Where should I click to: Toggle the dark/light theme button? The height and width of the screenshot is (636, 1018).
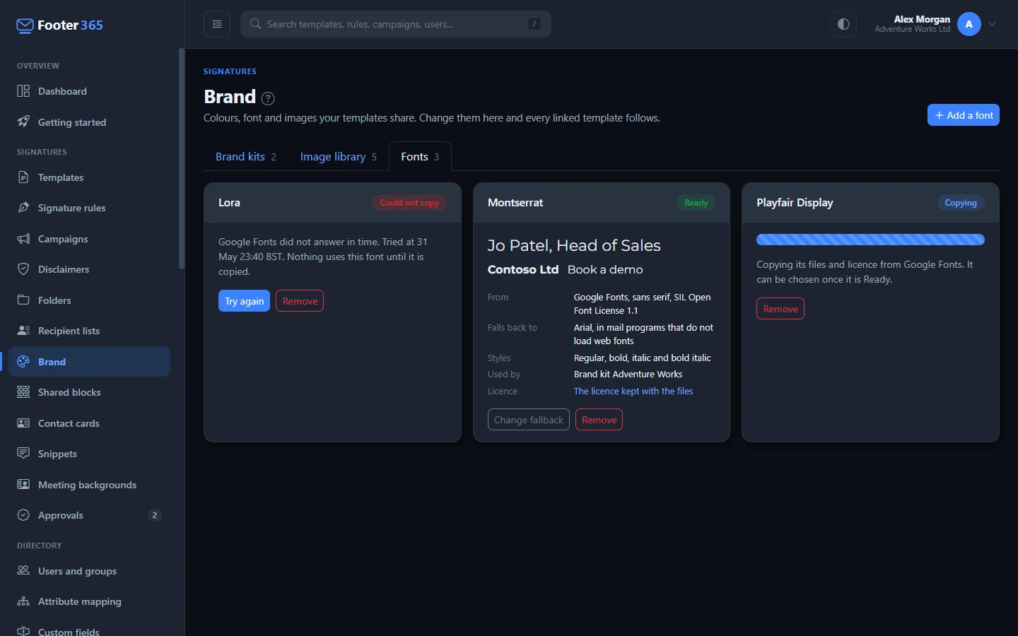[843, 24]
